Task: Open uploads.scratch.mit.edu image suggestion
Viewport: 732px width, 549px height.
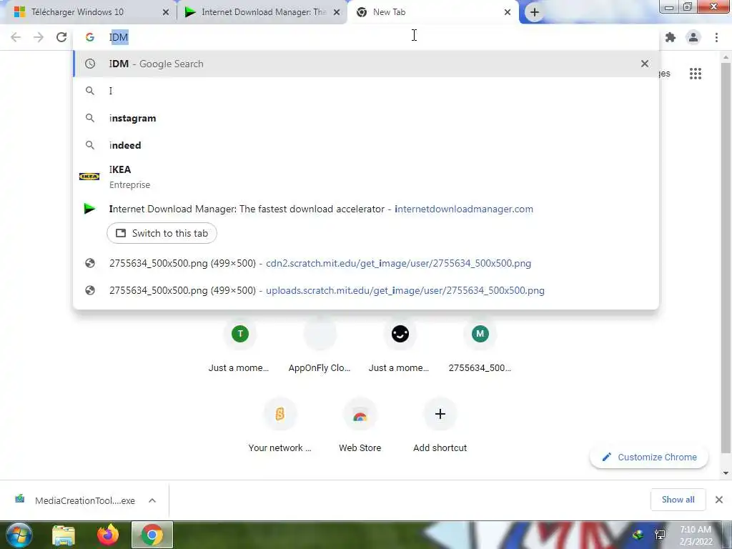Action: pos(365,290)
